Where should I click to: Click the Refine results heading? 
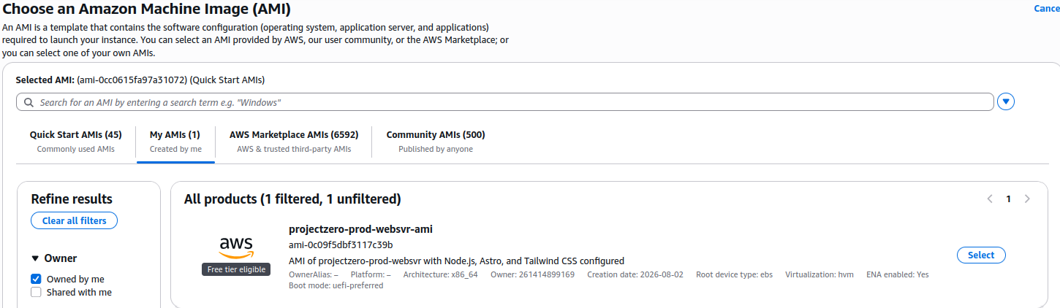pos(72,199)
